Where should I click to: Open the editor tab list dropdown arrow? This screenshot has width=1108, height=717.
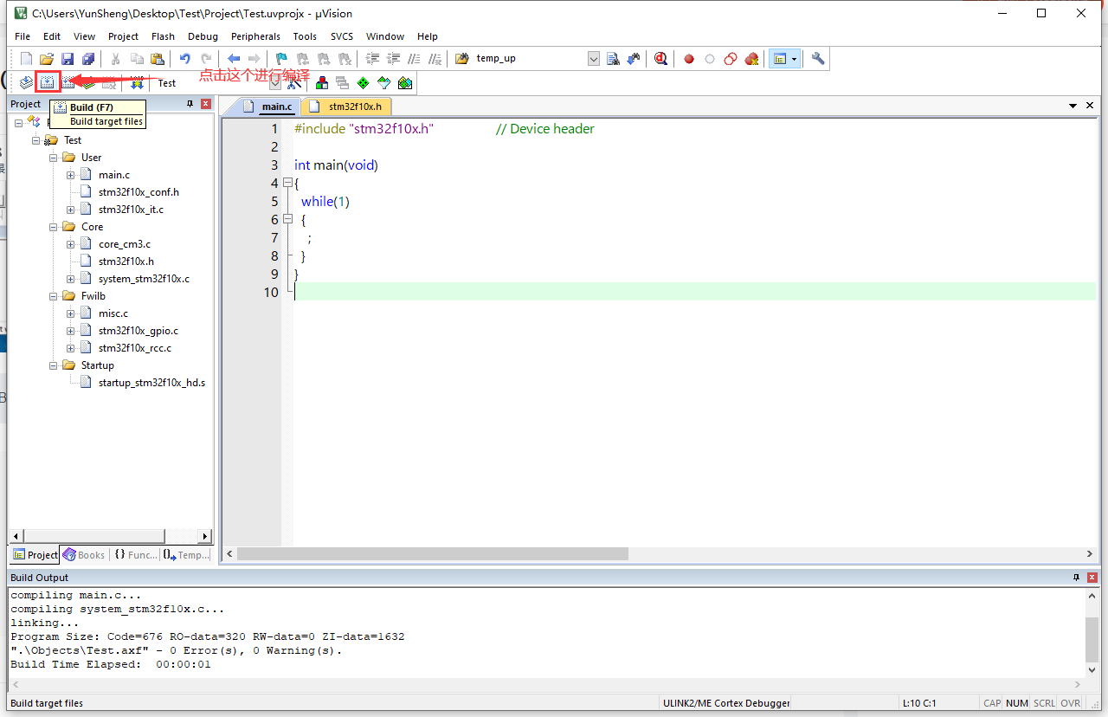point(1073,106)
